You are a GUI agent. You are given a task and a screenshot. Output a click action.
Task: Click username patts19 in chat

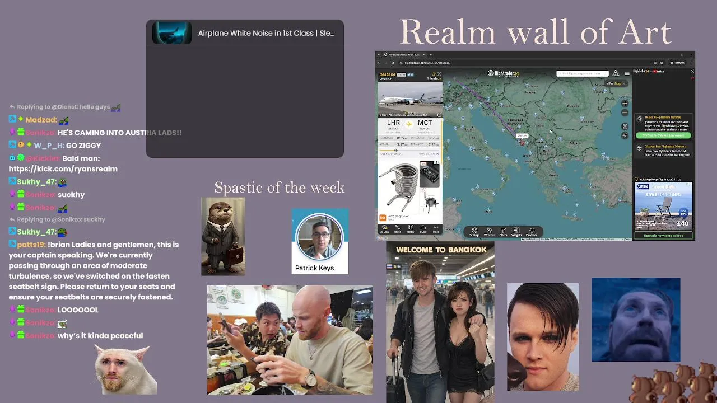tap(32, 245)
